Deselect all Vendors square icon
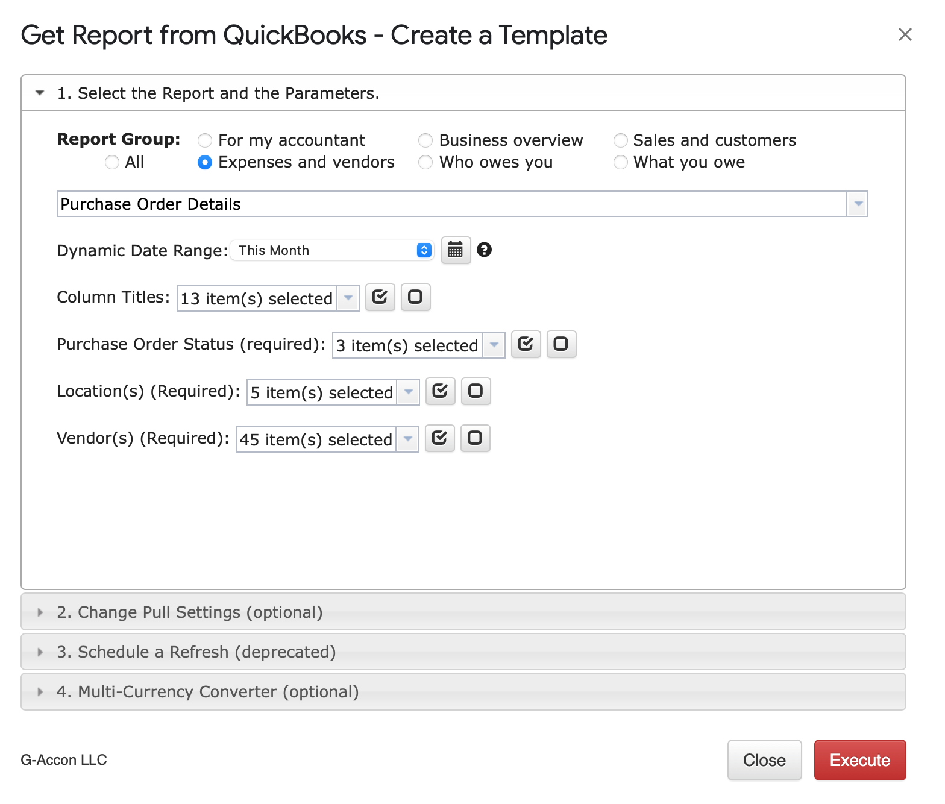 (x=475, y=438)
